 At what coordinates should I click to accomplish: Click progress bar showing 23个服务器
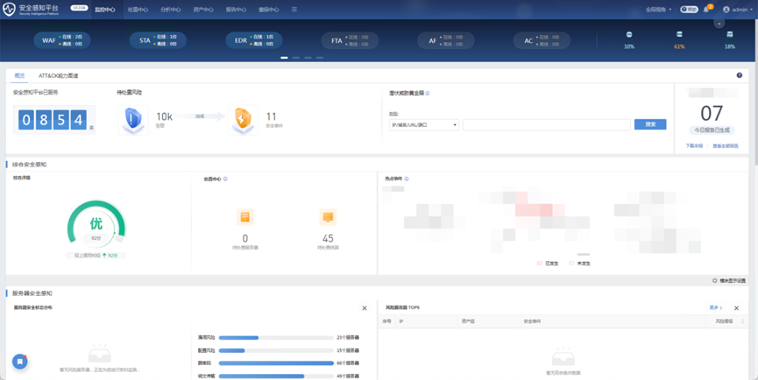[276, 337]
